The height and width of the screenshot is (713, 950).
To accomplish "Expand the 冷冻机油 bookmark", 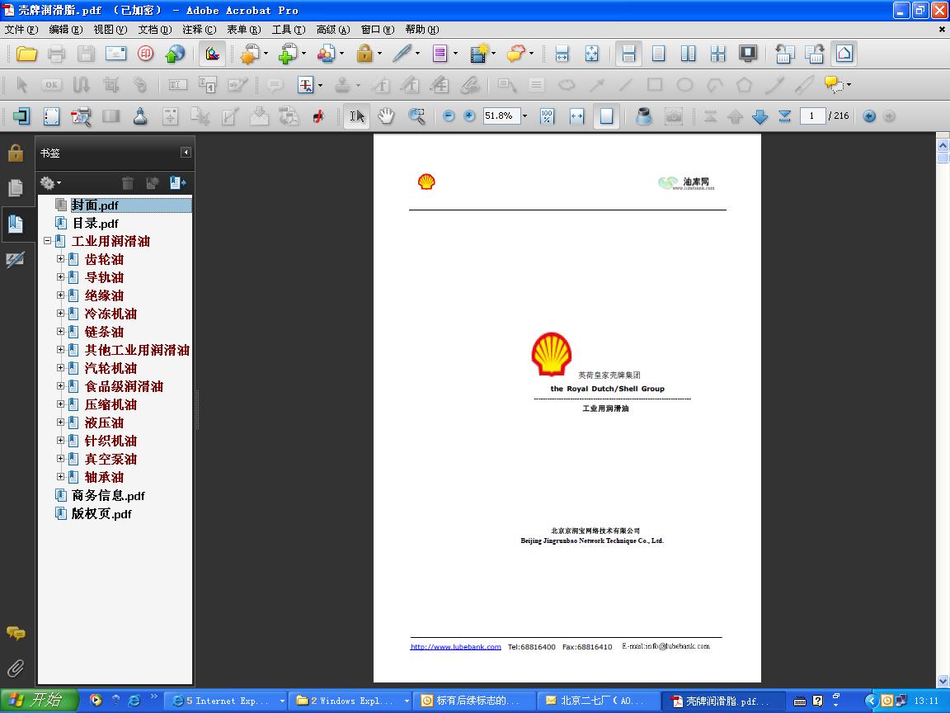I will click(x=60, y=314).
